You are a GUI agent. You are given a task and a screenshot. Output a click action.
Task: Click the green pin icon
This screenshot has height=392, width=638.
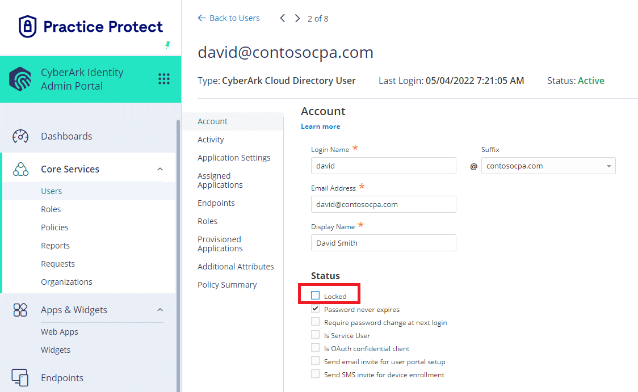pos(167,44)
